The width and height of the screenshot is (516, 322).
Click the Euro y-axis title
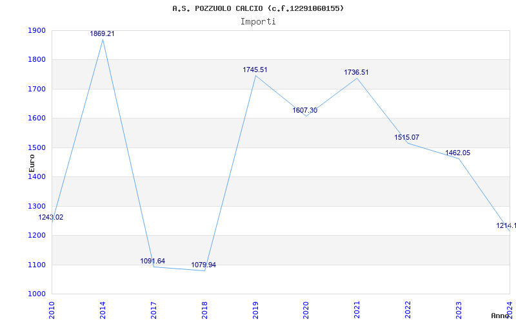32,163
